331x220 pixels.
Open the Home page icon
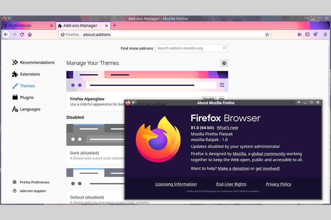[30, 34]
